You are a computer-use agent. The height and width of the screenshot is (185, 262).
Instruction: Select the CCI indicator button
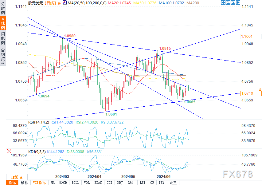pyautogui.click(x=109, y=183)
